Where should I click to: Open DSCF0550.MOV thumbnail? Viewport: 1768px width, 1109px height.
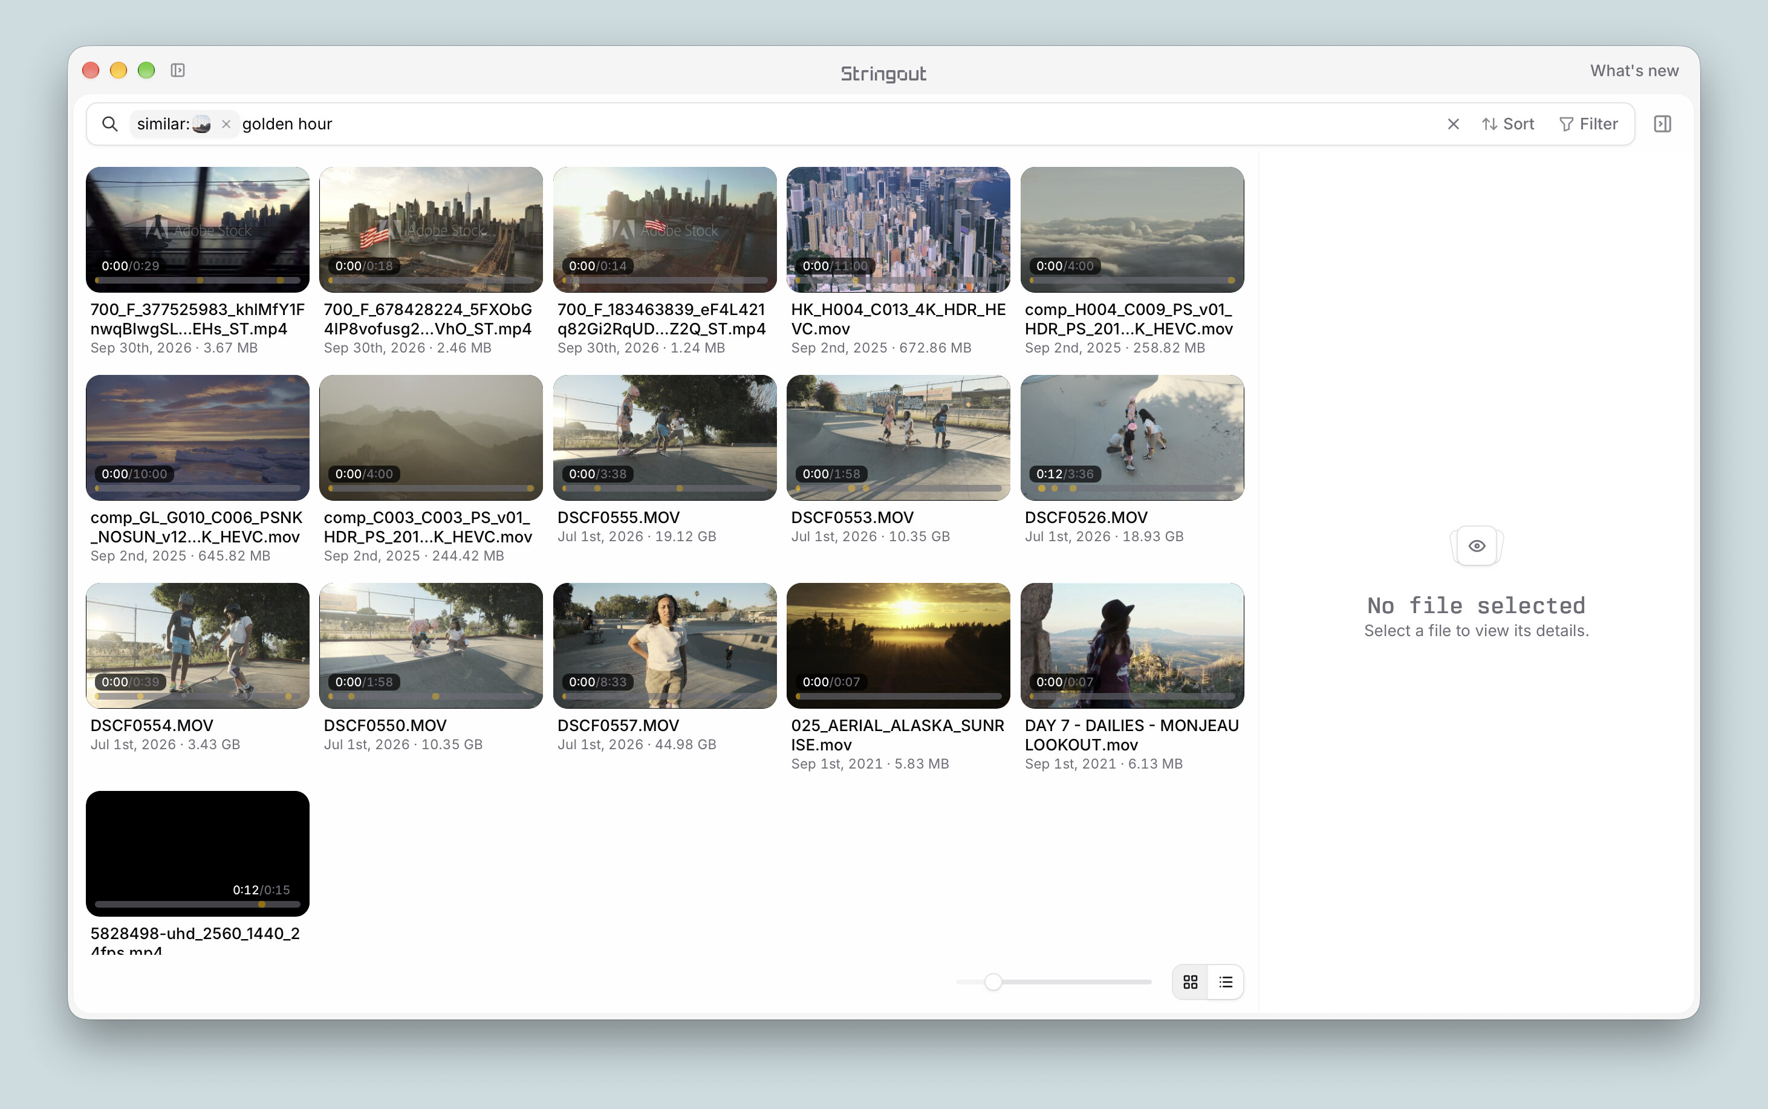tap(431, 645)
